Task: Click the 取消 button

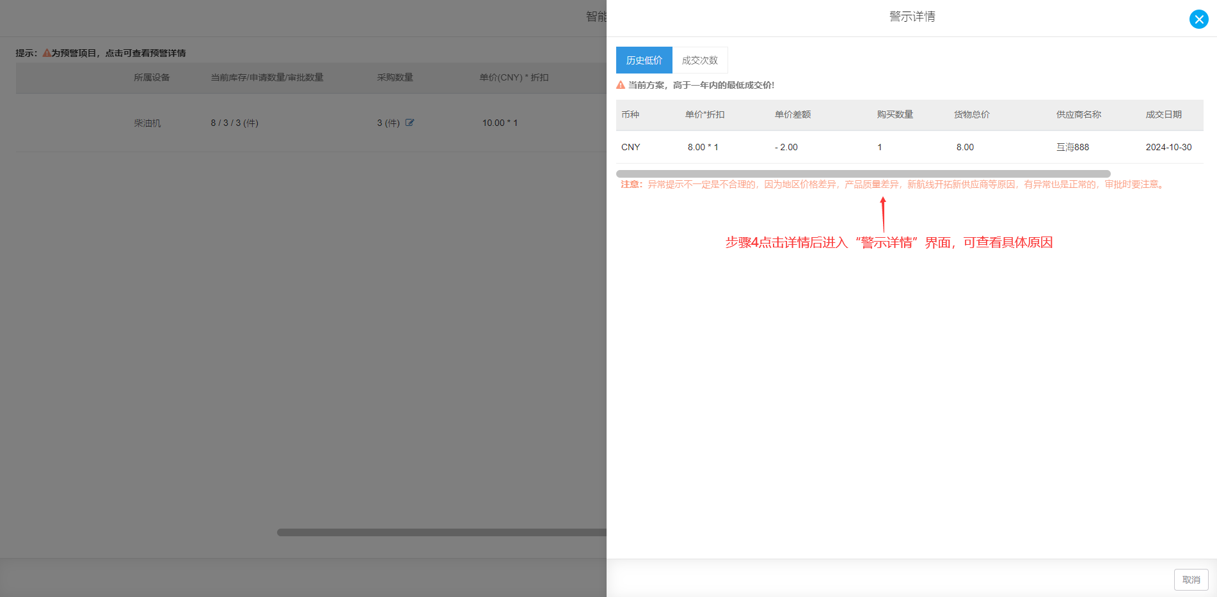Action: pos(1191,580)
